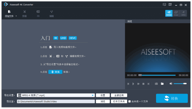Maximize the Aiseesoft window
The image size is (192, 109).
point(181,5)
